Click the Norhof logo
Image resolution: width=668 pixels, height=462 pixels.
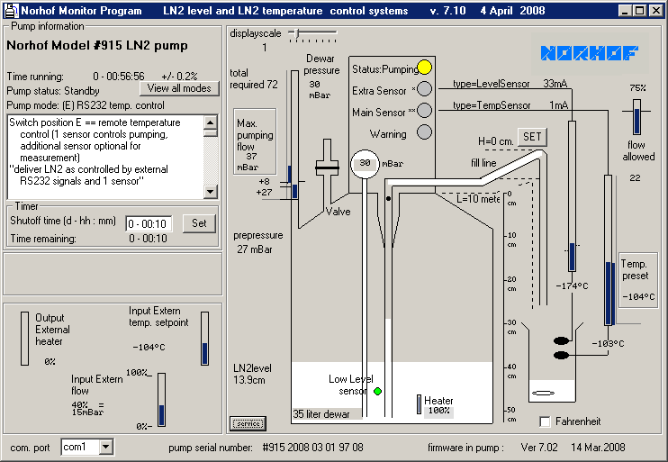coord(590,53)
